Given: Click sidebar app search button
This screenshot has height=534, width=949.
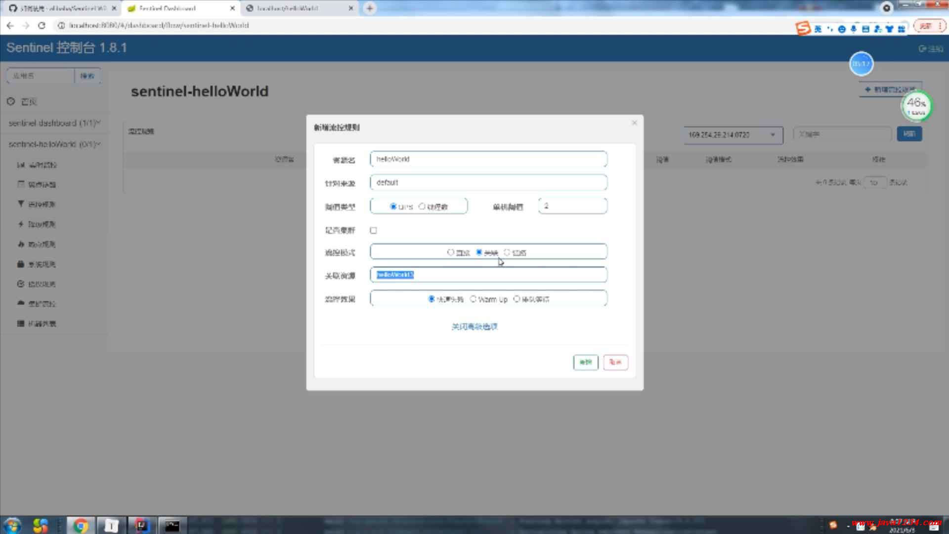Looking at the screenshot, I should coord(87,76).
